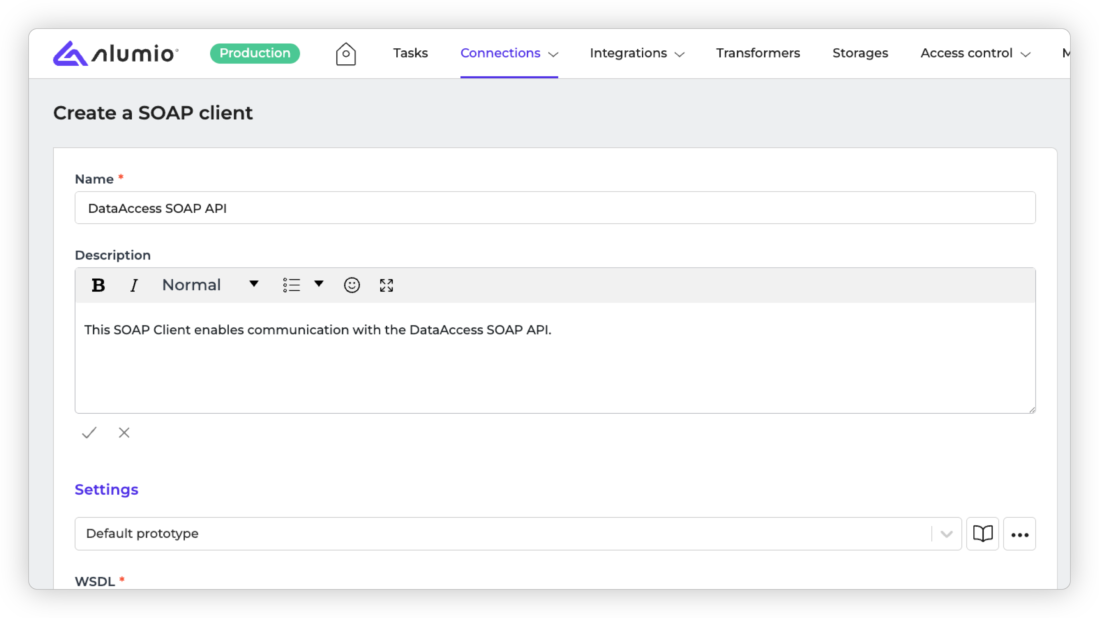Open the three-dots more options menu
The width and height of the screenshot is (1099, 618).
1019,534
